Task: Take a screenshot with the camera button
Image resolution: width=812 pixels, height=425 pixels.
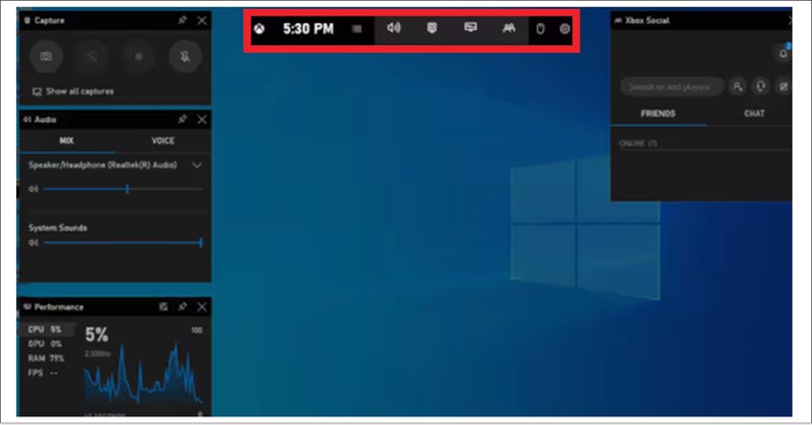Action: (45, 57)
